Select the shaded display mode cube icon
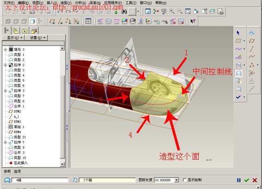 [x=32, y=21]
